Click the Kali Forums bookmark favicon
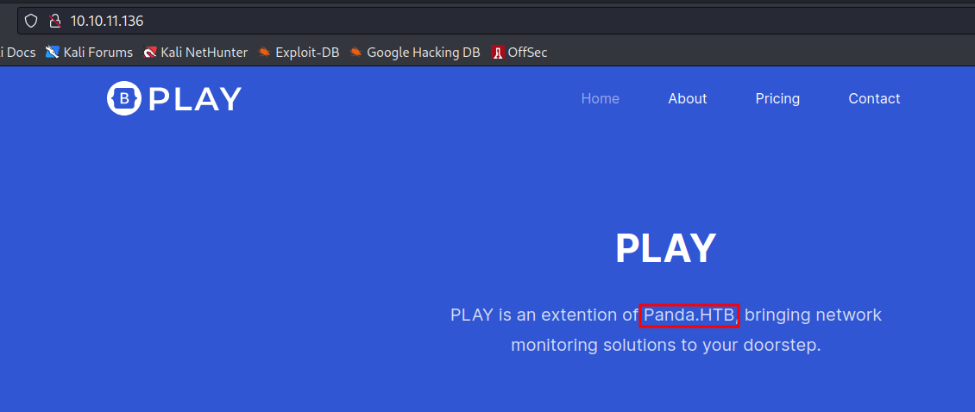The image size is (975, 412). click(x=53, y=53)
